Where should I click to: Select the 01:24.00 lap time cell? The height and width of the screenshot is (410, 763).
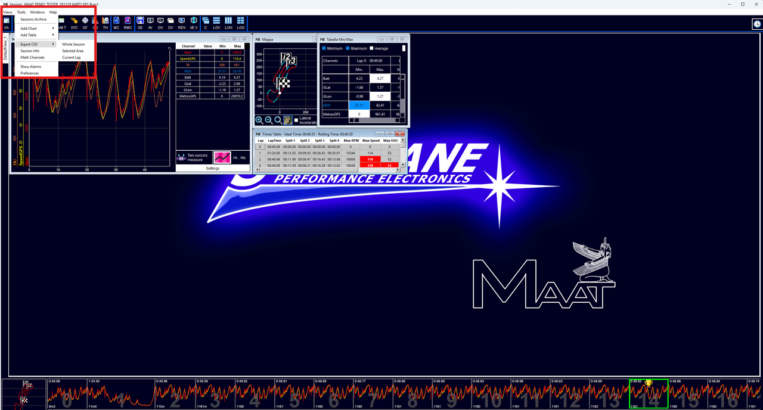pos(274,153)
